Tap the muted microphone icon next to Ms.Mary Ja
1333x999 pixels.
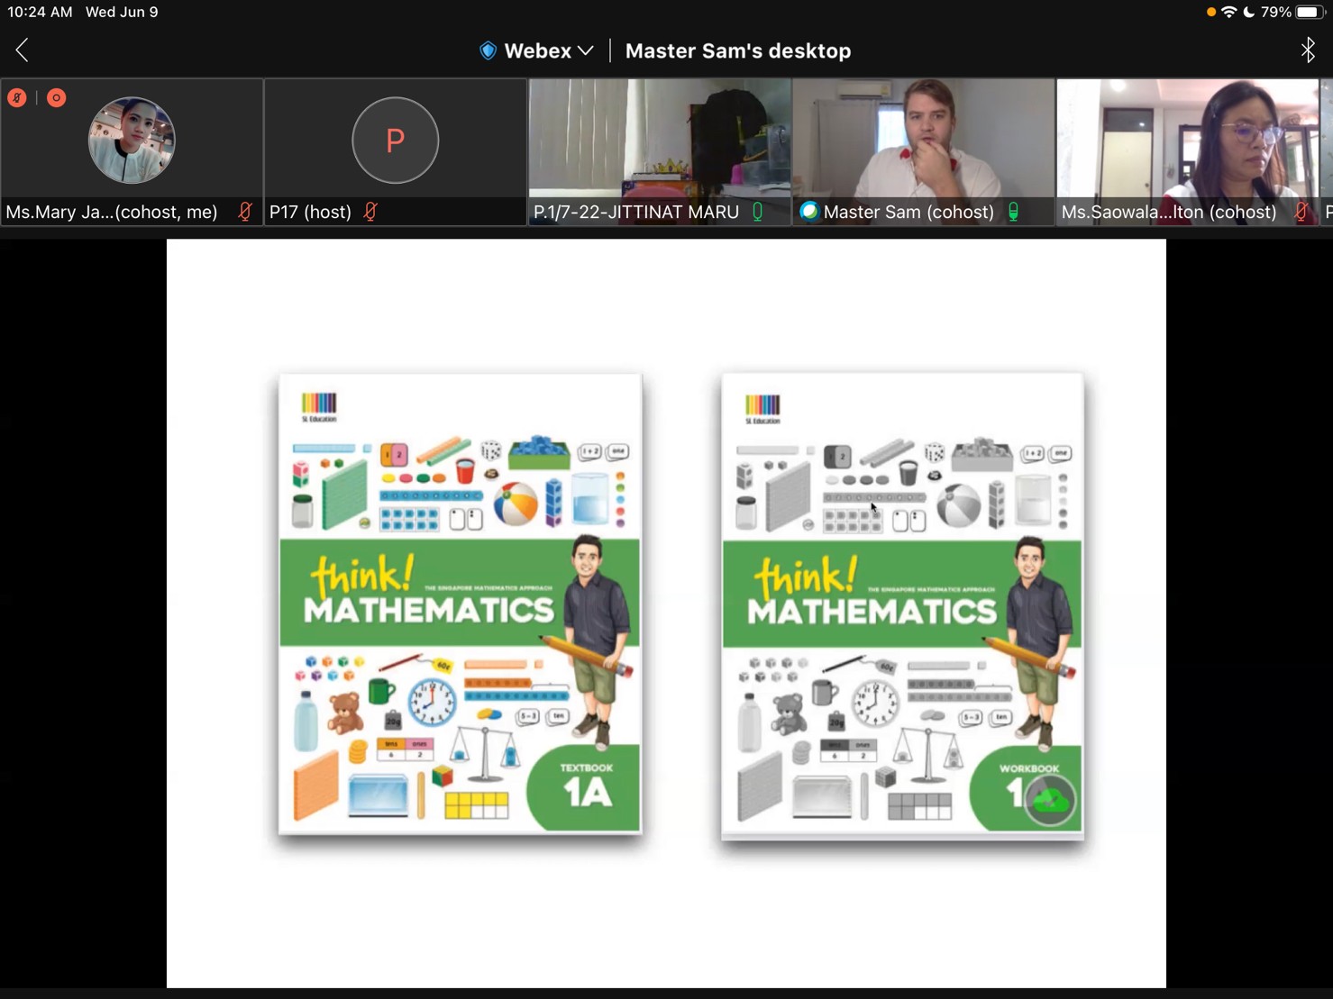point(244,212)
